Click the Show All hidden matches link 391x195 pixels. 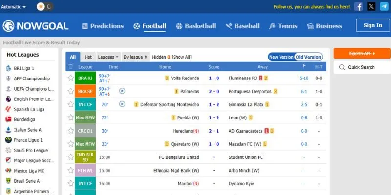point(181,57)
